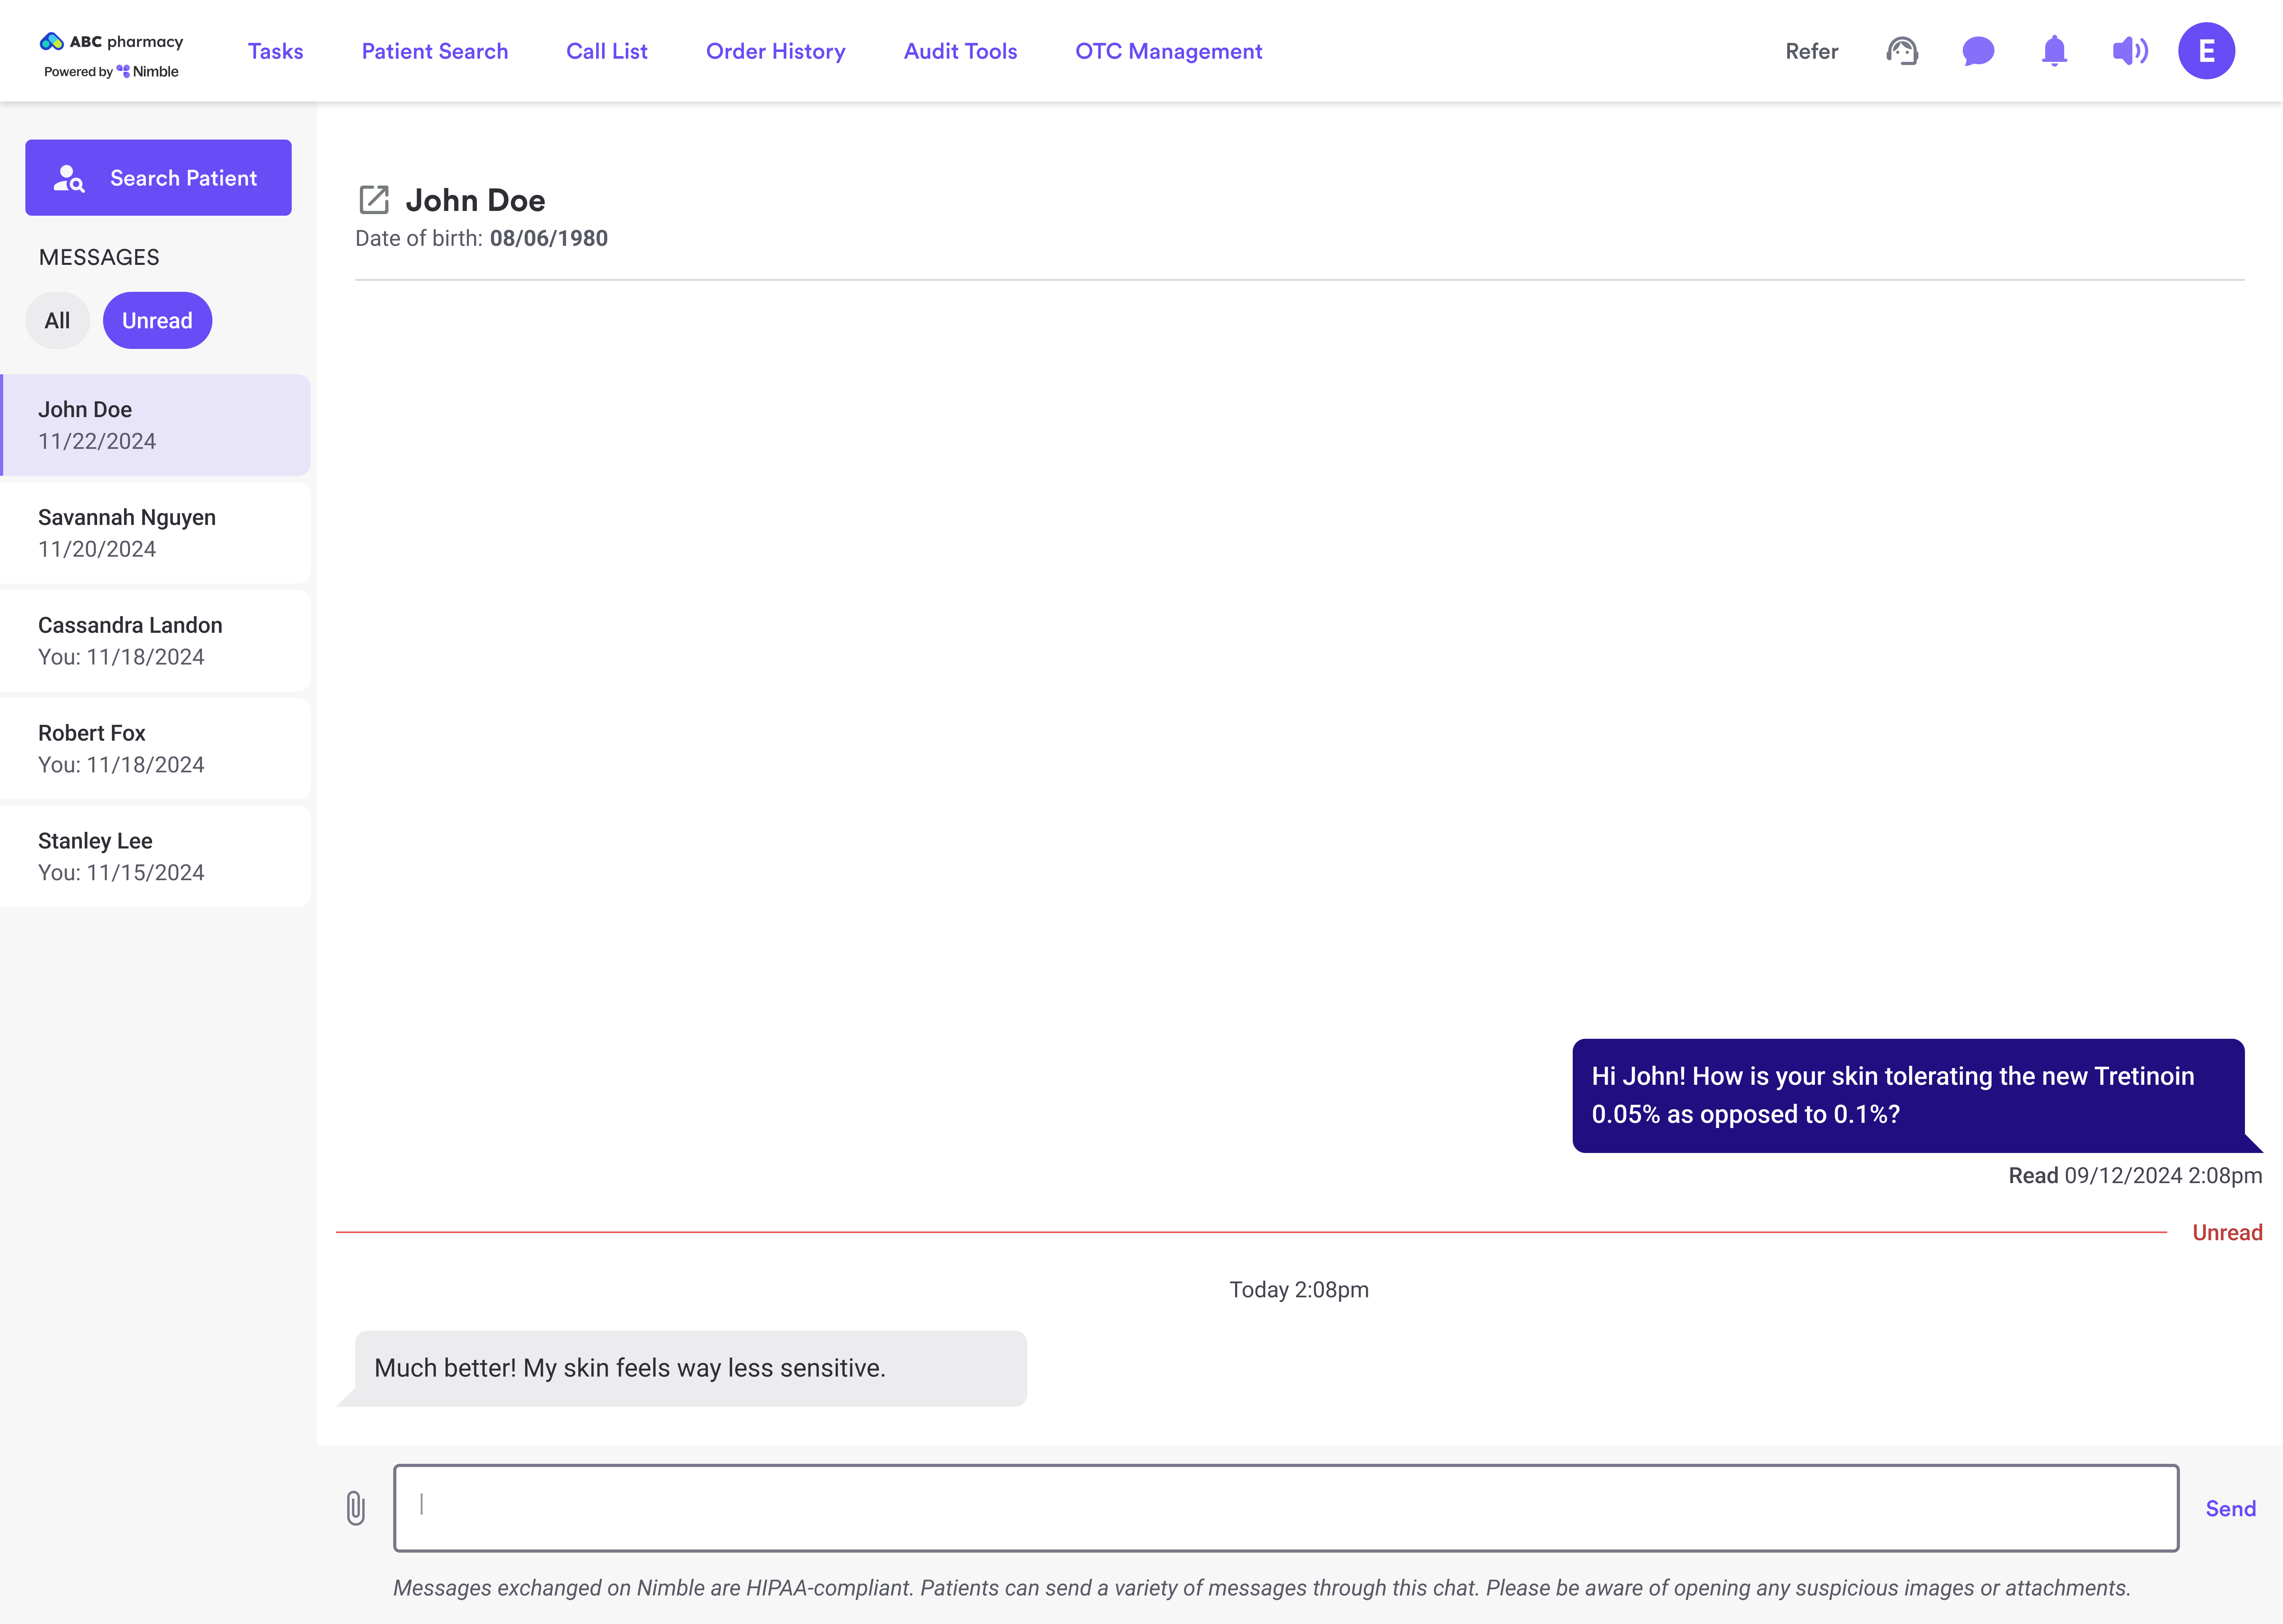Viewport: 2283px width, 1624px height.
Task: Click the paperclip attachment icon
Action: (356, 1508)
